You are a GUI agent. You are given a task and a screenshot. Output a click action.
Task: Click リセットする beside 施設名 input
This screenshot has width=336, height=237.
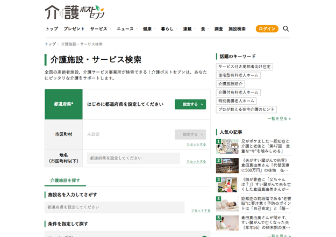(201, 211)
